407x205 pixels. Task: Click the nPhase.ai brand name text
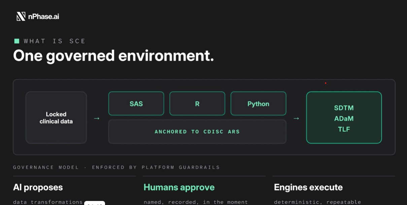click(x=43, y=16)
